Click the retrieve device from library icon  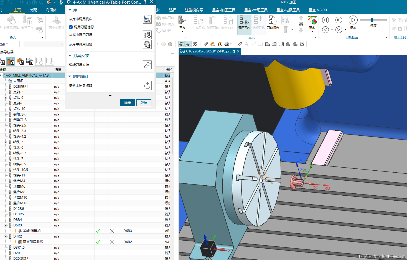click(x=147, y=44)
